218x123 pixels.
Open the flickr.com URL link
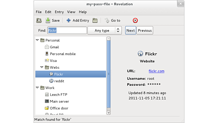pyautogui.click(x=156, y=71)
